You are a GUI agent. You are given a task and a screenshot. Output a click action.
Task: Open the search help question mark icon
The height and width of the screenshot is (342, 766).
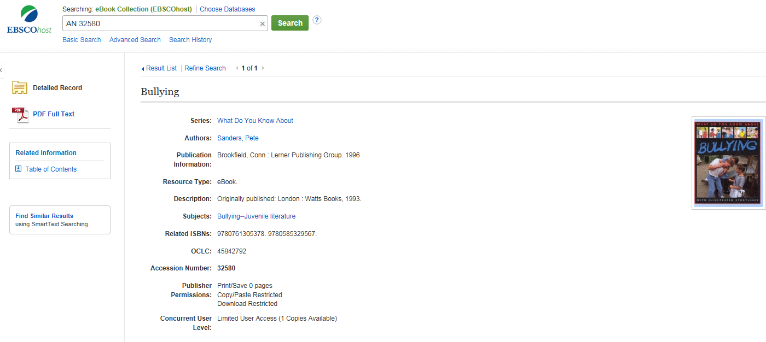click(317, 20)
